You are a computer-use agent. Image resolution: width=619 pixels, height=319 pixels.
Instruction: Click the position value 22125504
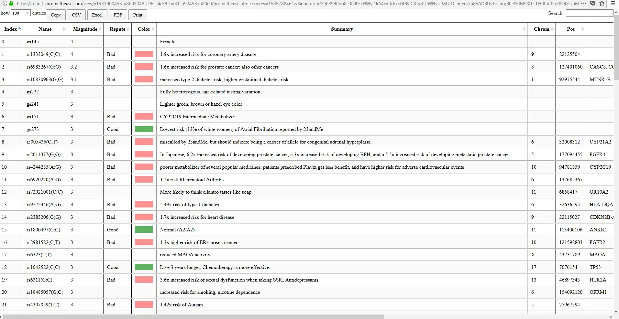569,54
